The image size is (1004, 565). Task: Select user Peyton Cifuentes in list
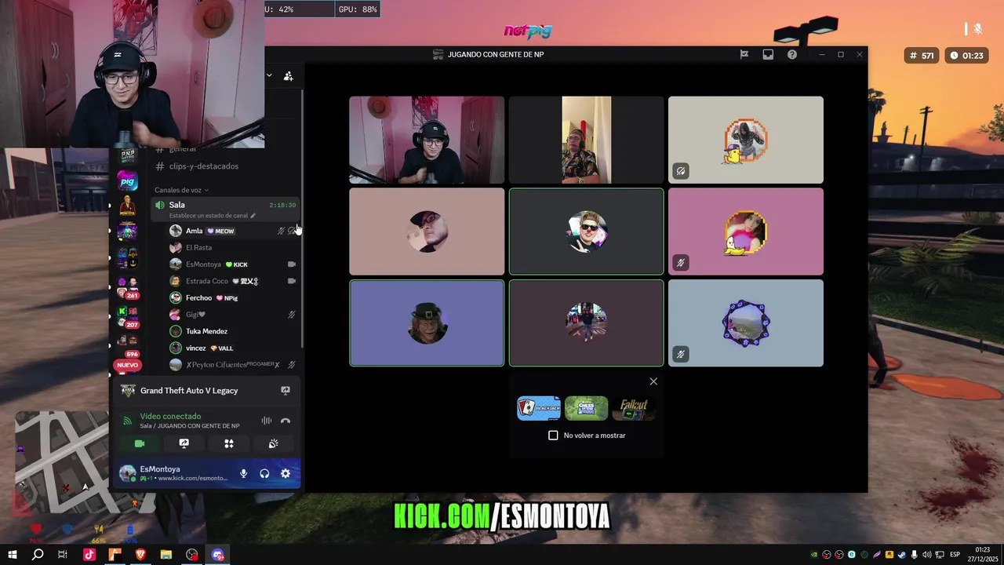coord(233,365)
